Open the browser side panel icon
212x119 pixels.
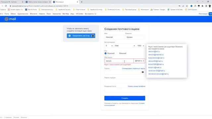click(206, 6)
